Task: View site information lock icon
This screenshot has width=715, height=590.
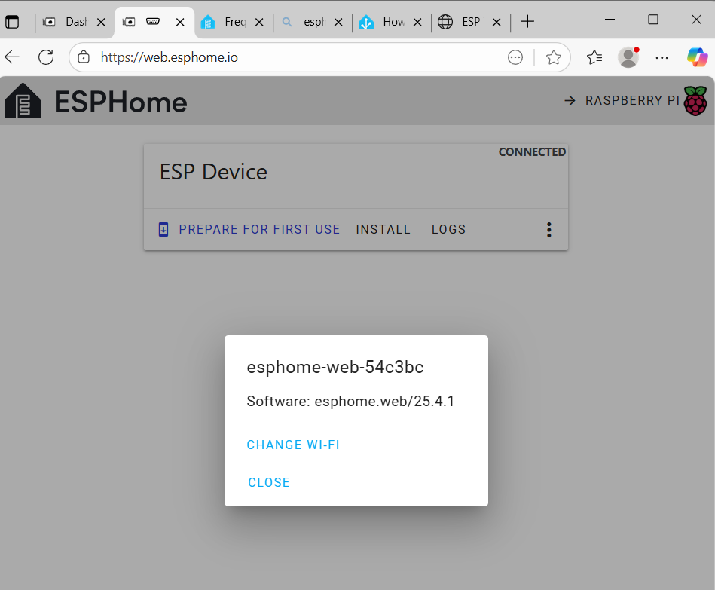Action: click(x=84, y=57)
